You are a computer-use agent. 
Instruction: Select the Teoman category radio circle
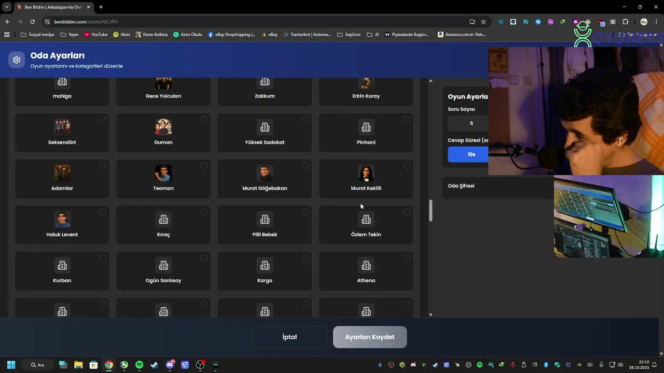coord(204,166)
